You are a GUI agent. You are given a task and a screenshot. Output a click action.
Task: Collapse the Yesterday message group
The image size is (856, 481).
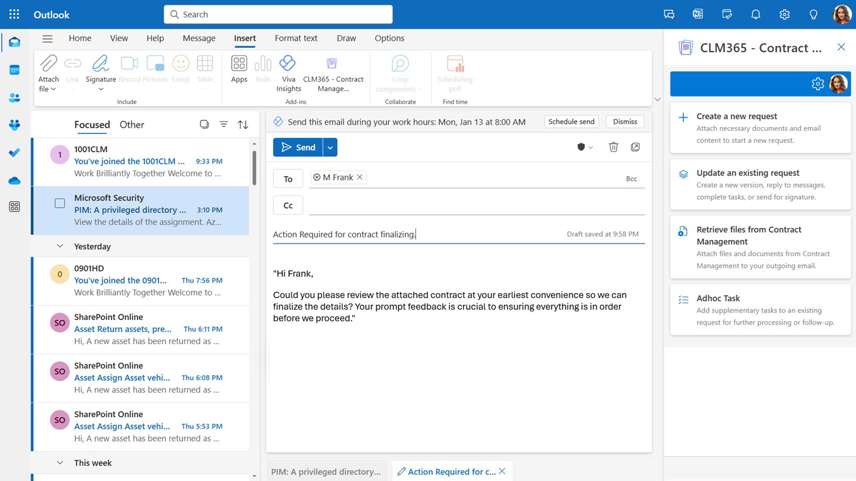(60, 246)
